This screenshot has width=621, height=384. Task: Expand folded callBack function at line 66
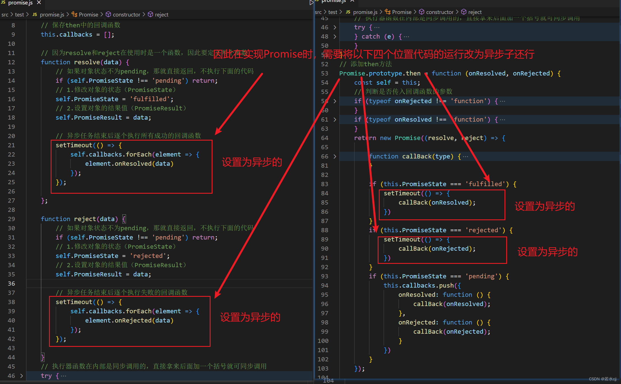click(x=335, y=156)
